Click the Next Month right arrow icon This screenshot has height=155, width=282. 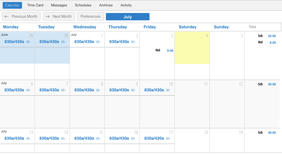(48, 16)
